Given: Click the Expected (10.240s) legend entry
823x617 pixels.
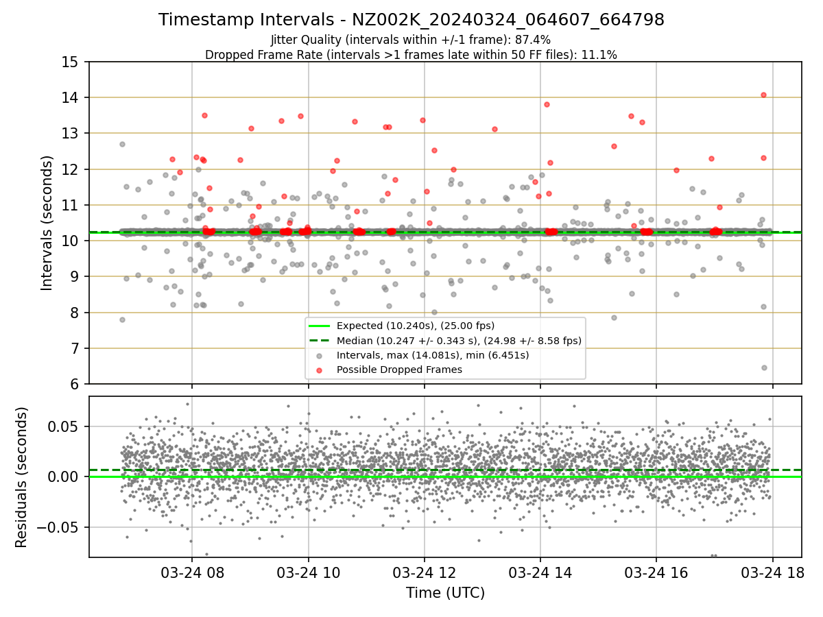Looking at the screenshot, I should [415, 326].
